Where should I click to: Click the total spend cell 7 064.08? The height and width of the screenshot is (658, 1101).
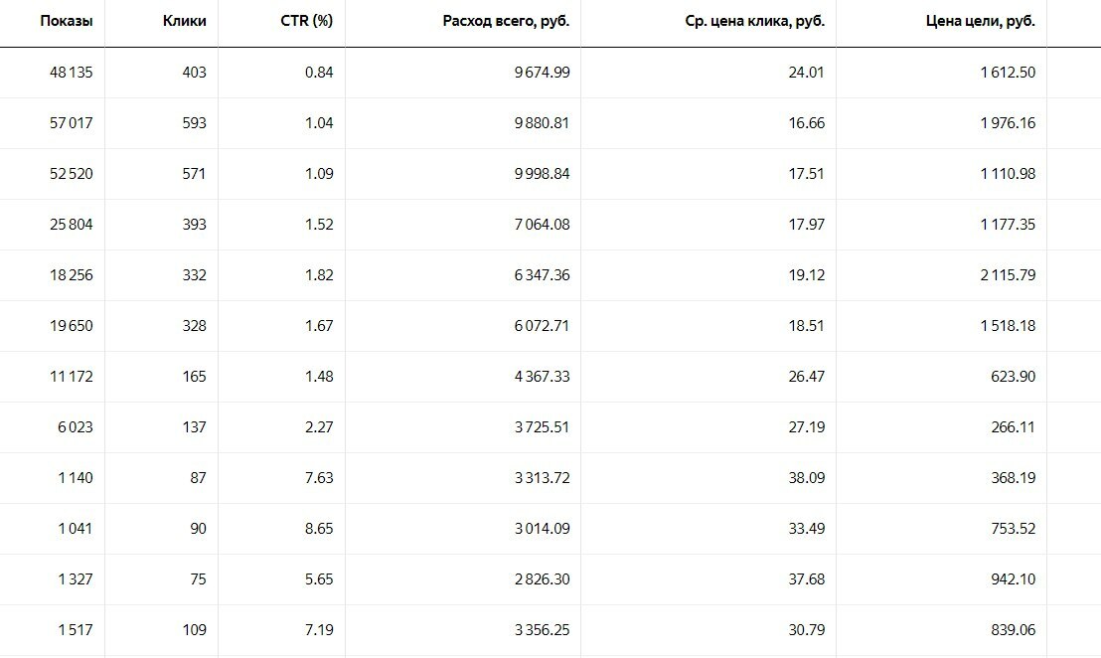(x=542, y=225)
